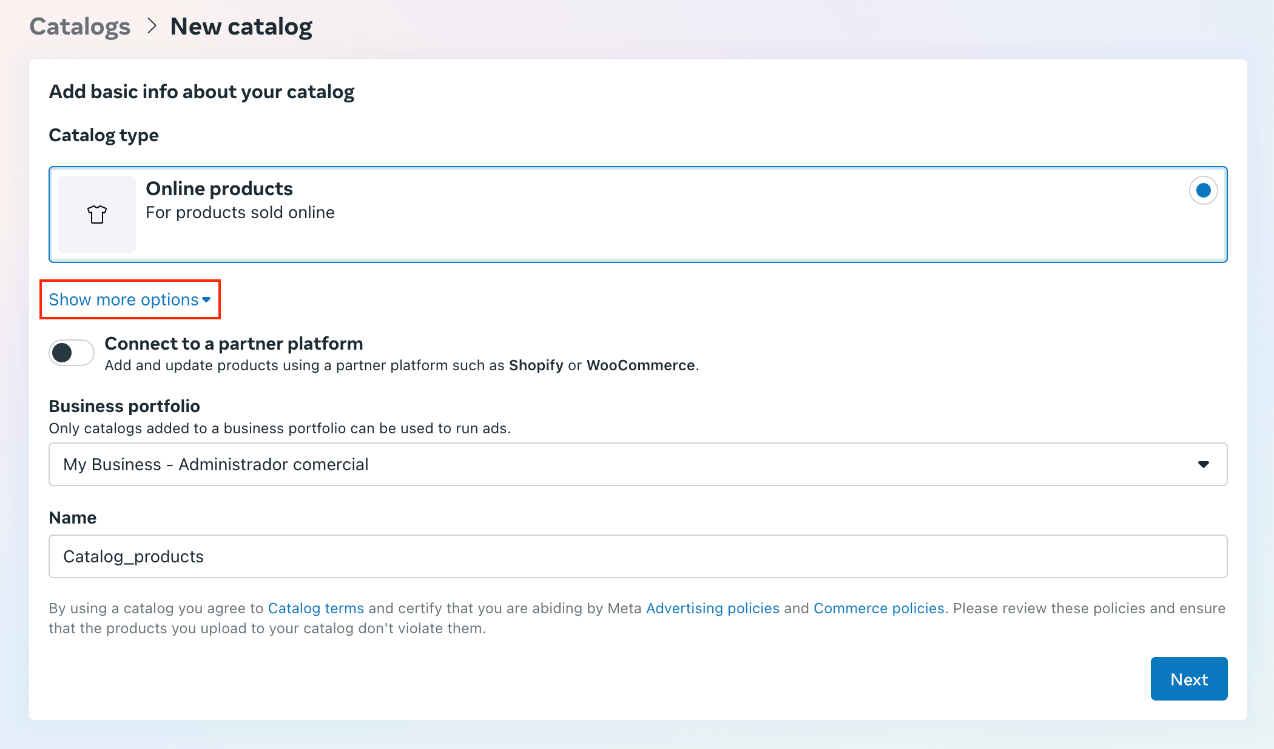Go back to Catalogs breadcrumb
The height and width of the screenshot is (749, 1274).
pos(80,27)
